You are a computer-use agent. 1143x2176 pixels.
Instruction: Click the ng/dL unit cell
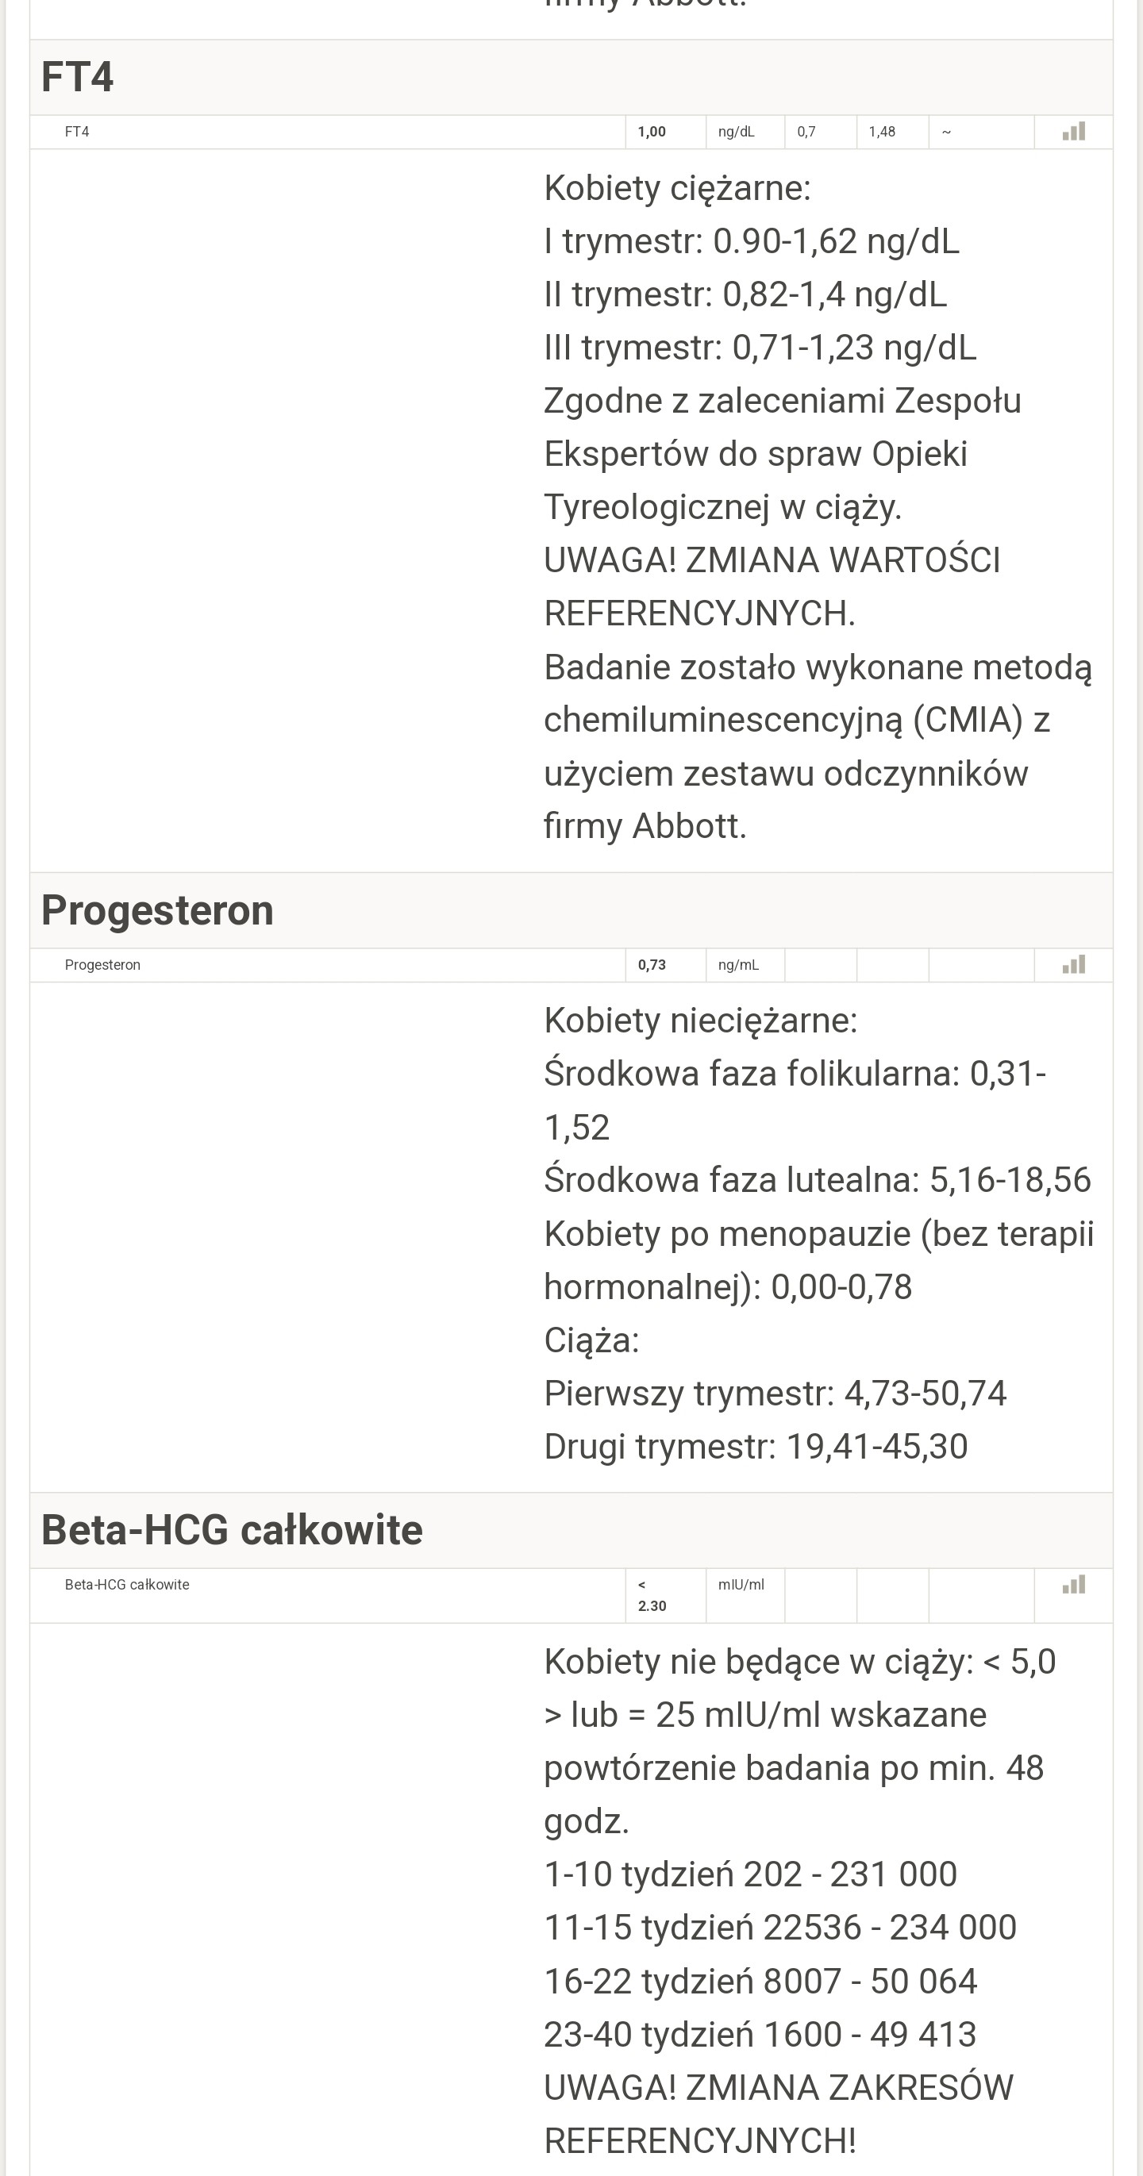point(736,132)
